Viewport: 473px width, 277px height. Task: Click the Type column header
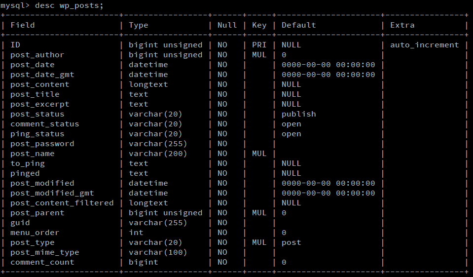tap(139, 25)
